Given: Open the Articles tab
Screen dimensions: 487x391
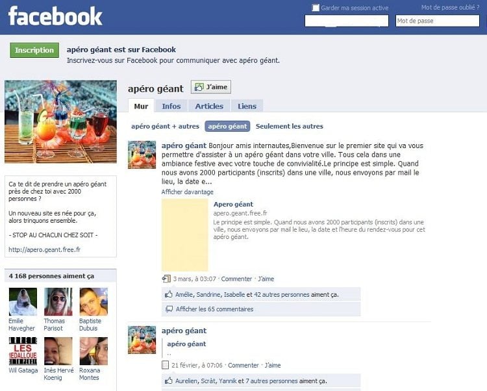Looking at the screenshot, I should (x=209, y=107).
